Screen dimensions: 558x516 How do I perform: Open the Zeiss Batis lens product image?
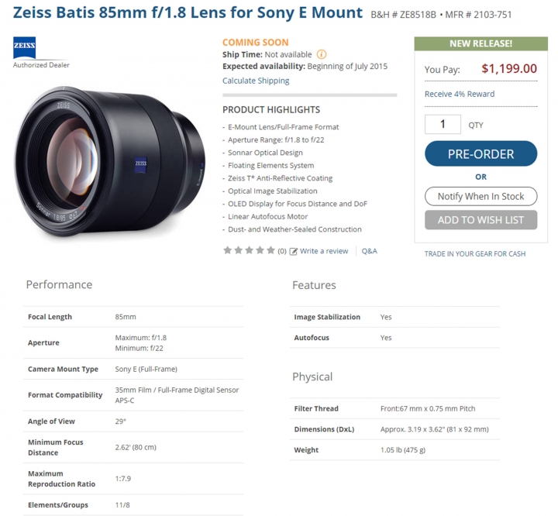point(109,162)
